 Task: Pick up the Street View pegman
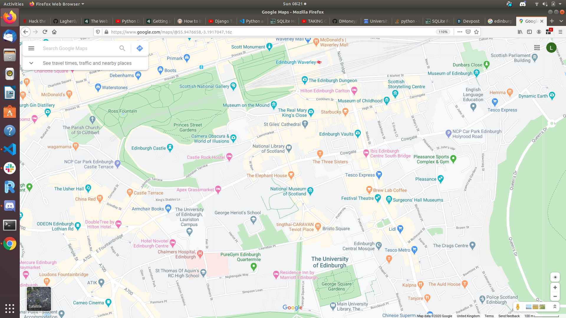pos(518,307)
